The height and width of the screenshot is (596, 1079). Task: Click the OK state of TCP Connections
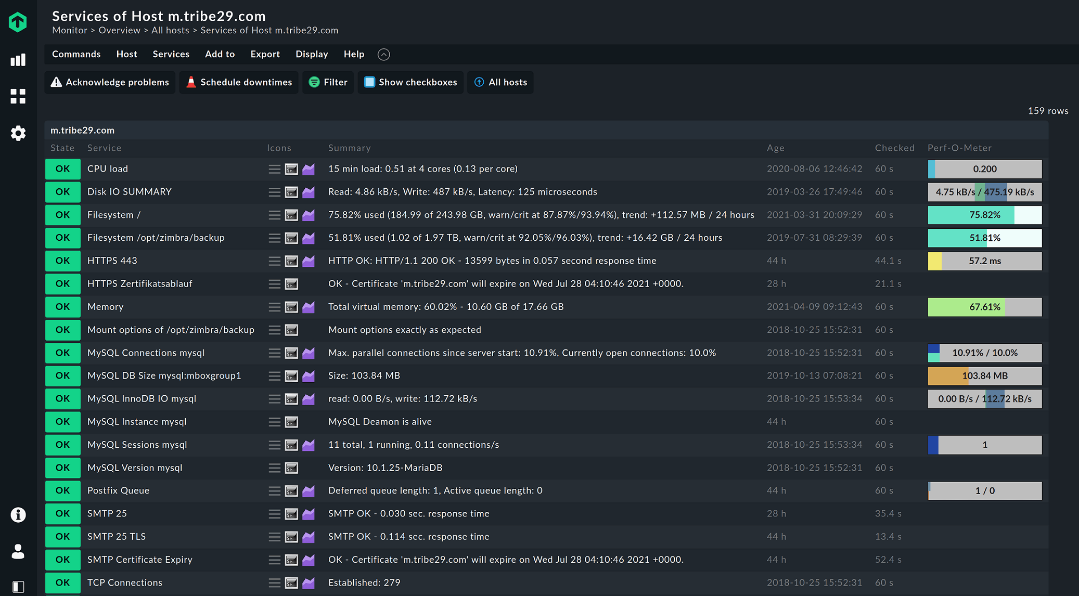(x=62, y=582)
